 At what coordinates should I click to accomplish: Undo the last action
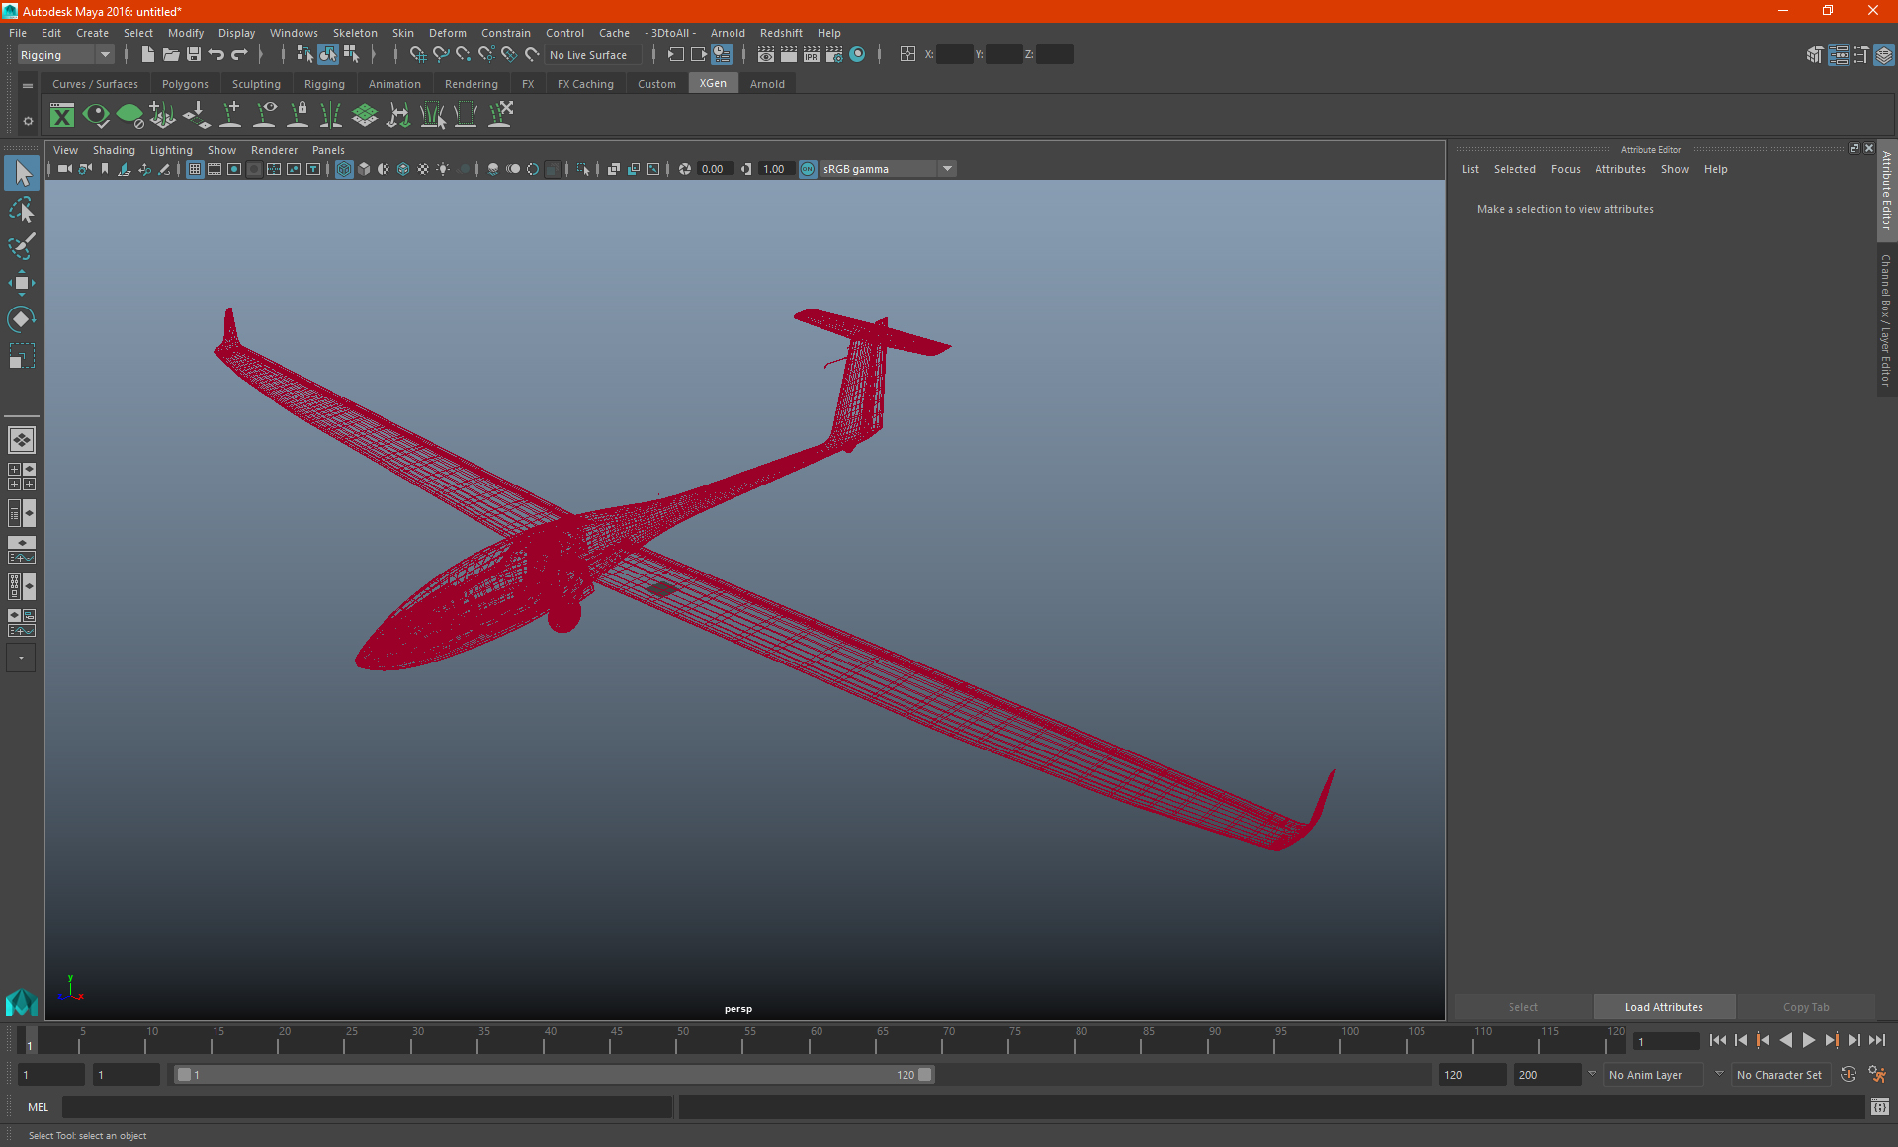click(216, 55)
